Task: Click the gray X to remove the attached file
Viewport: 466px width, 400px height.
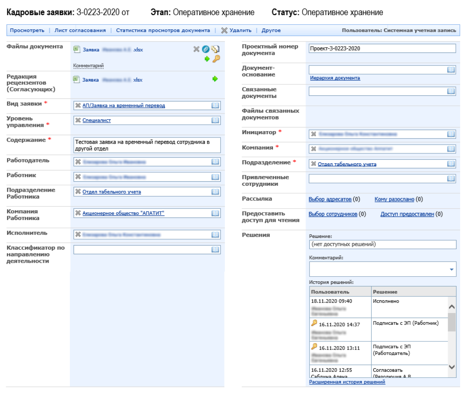Action: [x=196, y=49]
